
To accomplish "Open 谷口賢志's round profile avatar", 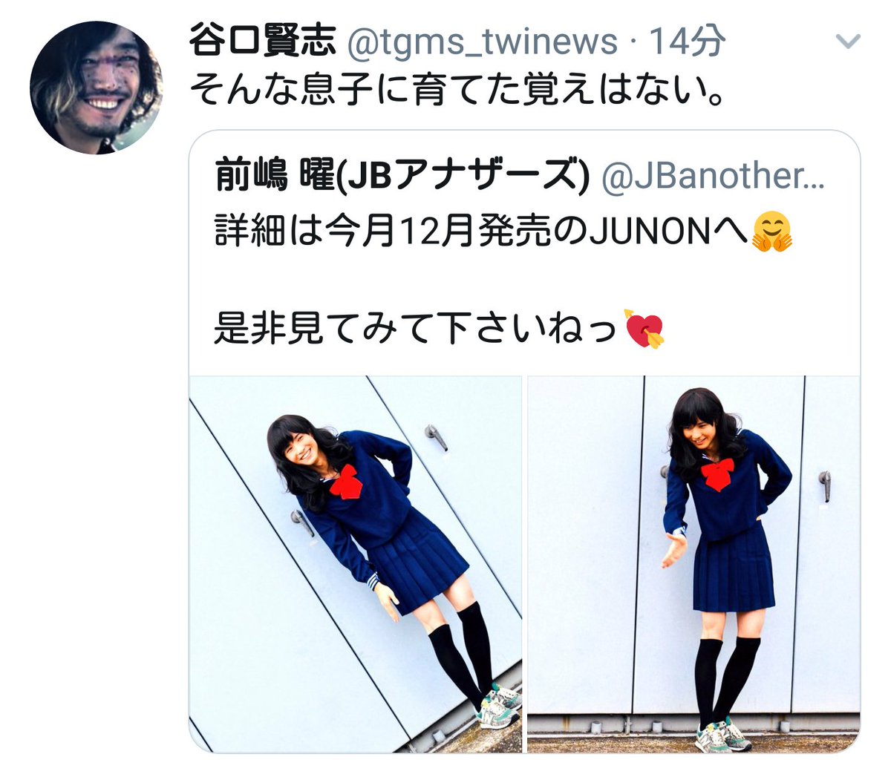I will tap(96, 88).
